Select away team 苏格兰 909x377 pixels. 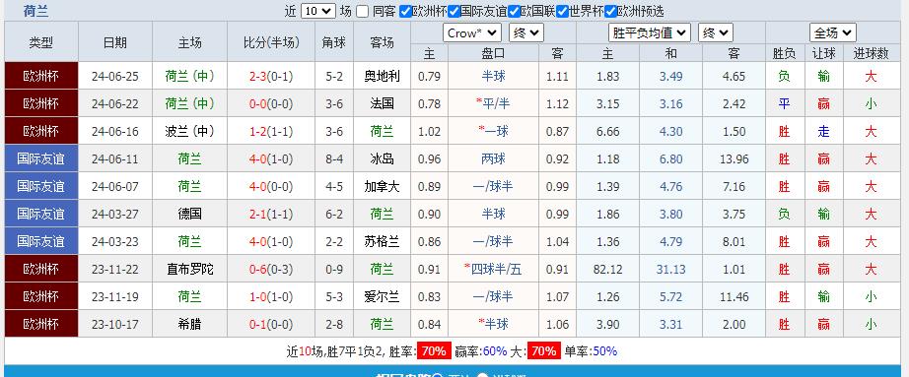382,241
